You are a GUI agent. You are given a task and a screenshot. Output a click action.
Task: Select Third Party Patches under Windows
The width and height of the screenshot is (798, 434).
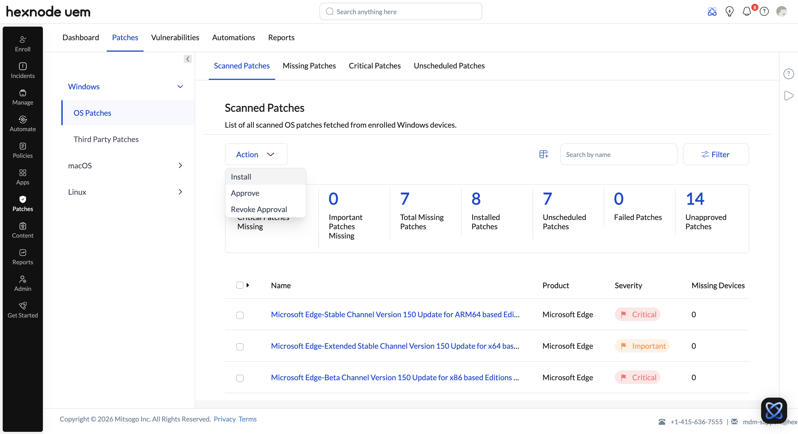106,139
